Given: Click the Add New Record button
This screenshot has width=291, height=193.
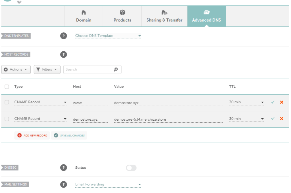Looking at the screenshot, I should (x=32, y=136).
